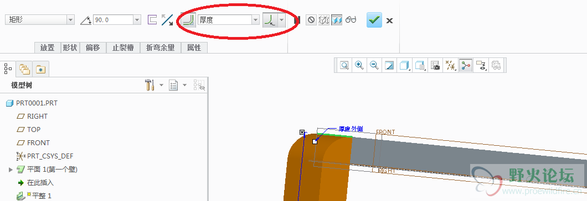The width and height of the screenshot is (587, 201).
Task: Open the datum display filters icon
Action: click(450, 66)
